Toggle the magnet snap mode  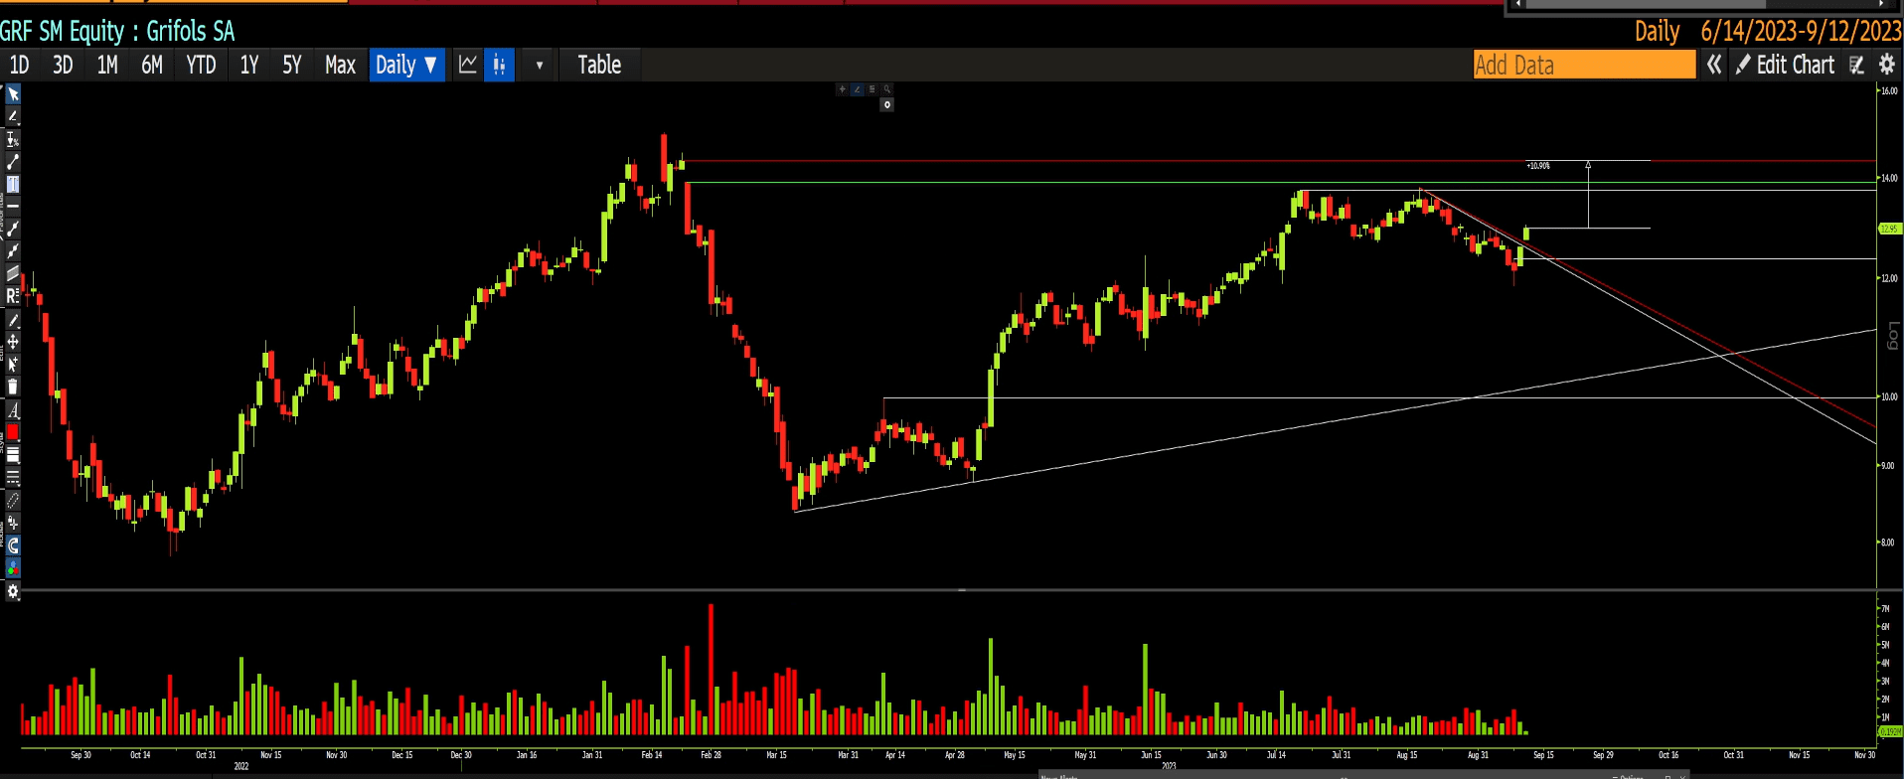13,545
